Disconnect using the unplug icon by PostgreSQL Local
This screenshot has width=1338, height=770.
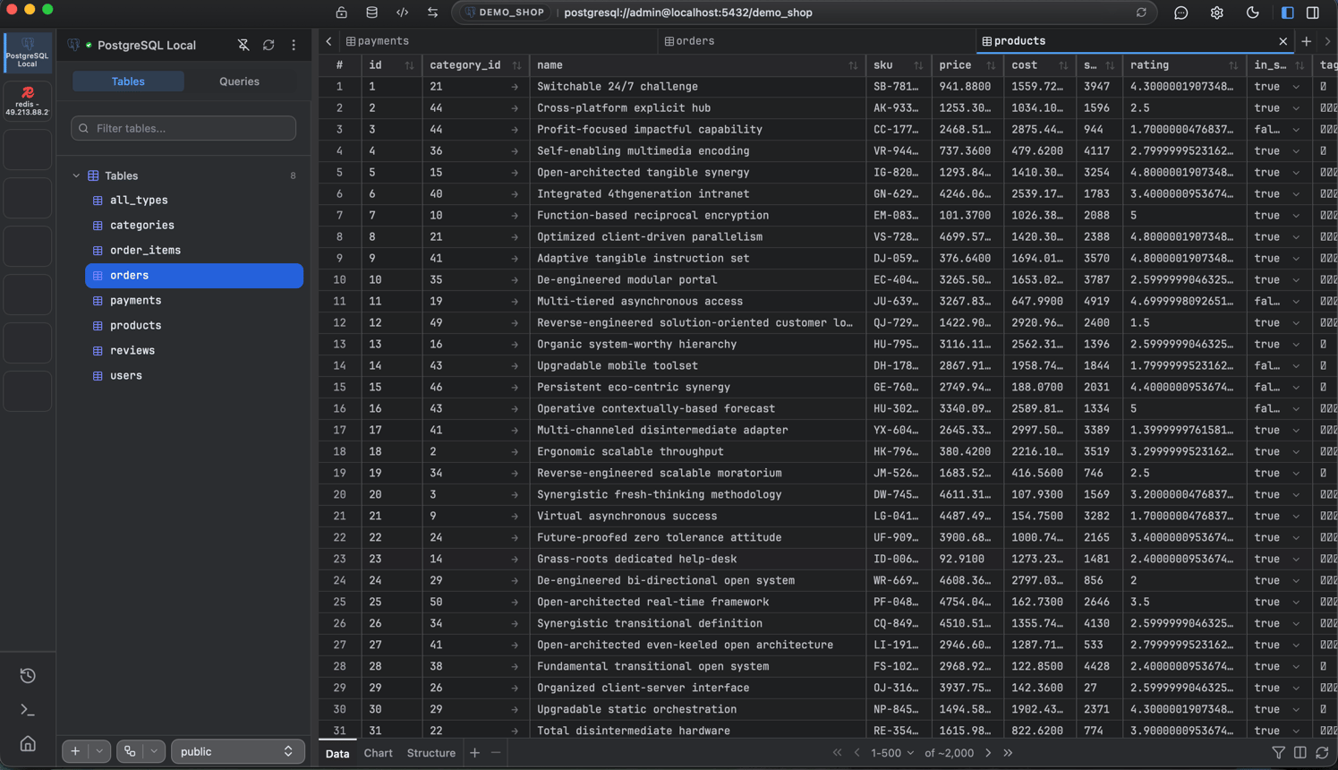[243, 45]
